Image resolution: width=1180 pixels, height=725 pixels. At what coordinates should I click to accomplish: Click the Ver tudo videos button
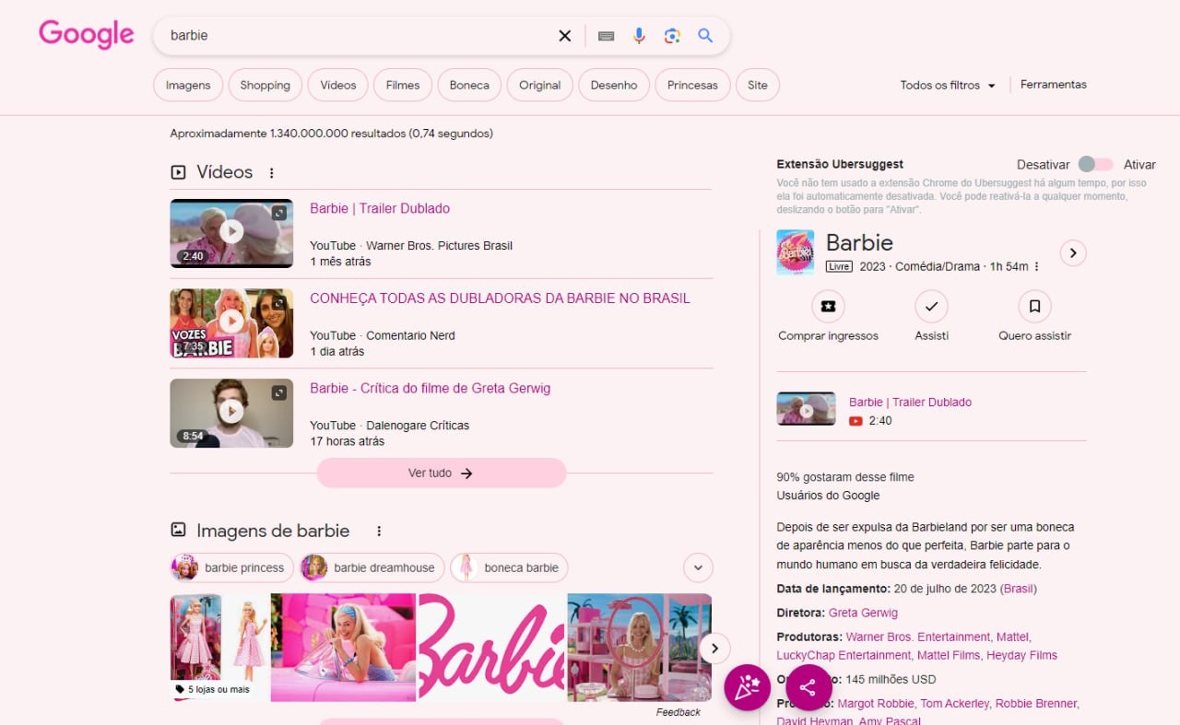tap(442, 473)
